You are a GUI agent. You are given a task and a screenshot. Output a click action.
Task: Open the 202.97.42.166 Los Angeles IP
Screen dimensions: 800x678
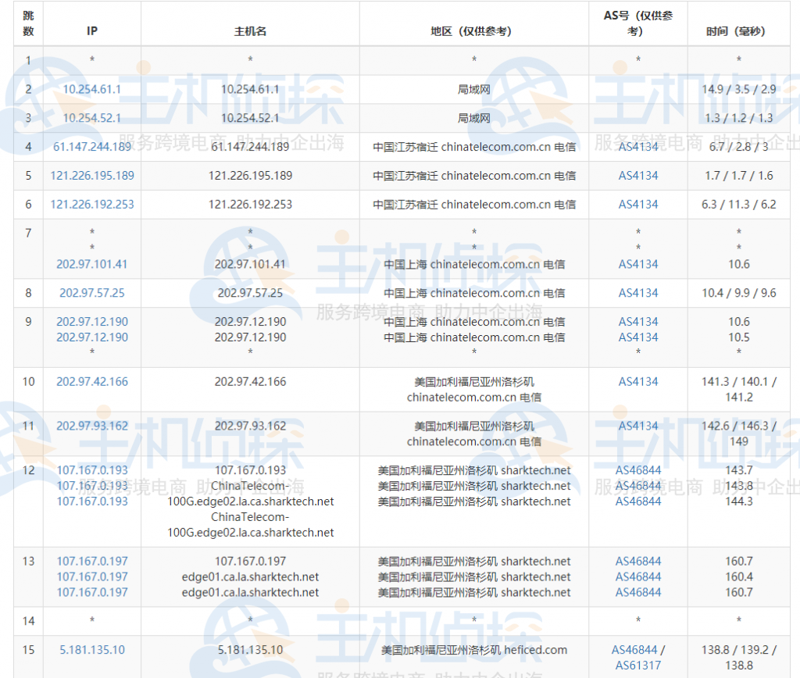(91, 381)
